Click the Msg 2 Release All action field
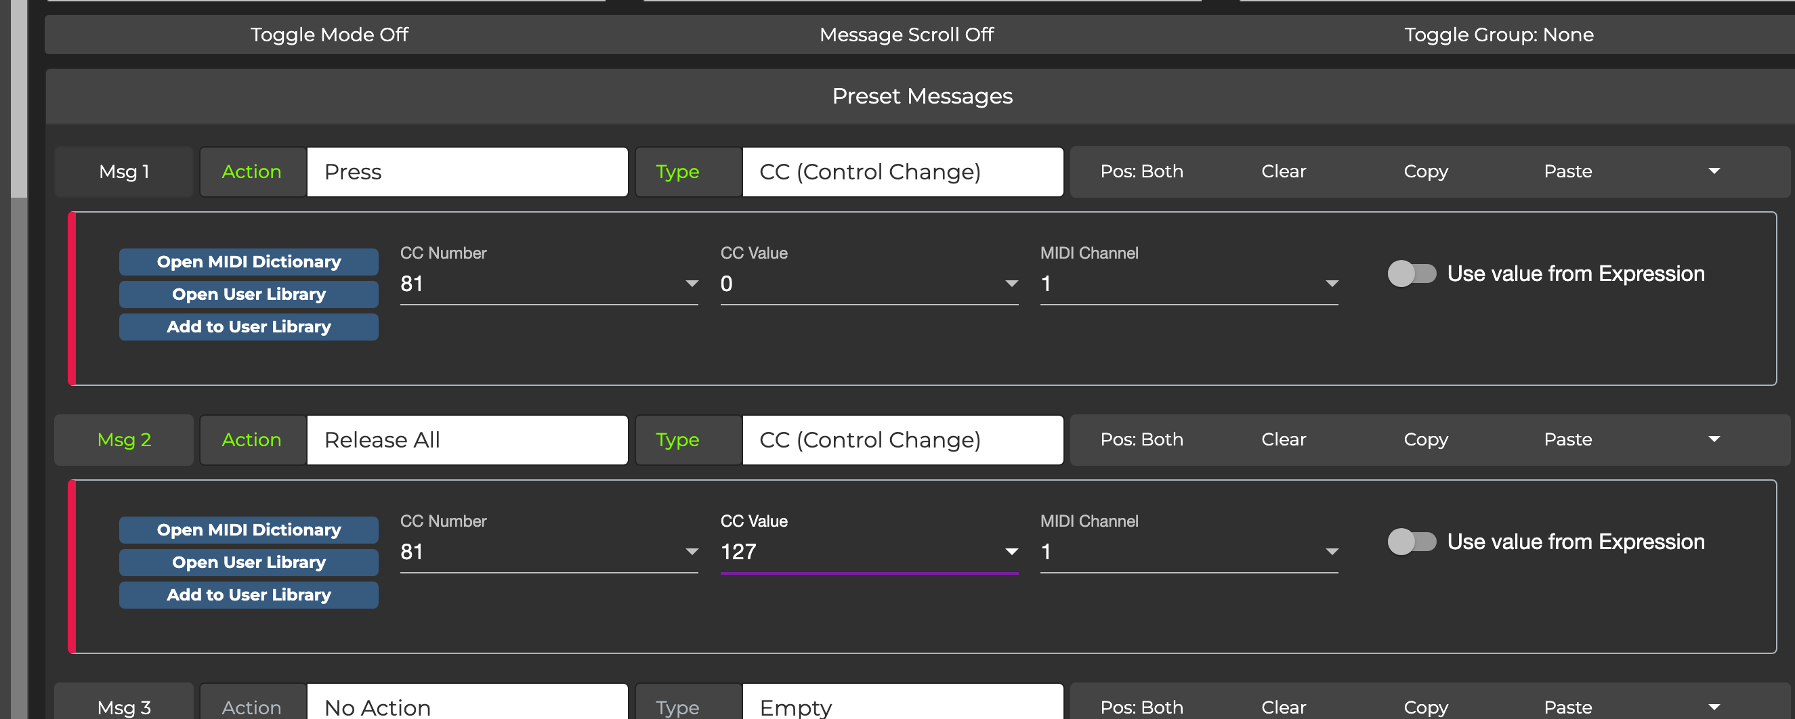 [467, 440]
